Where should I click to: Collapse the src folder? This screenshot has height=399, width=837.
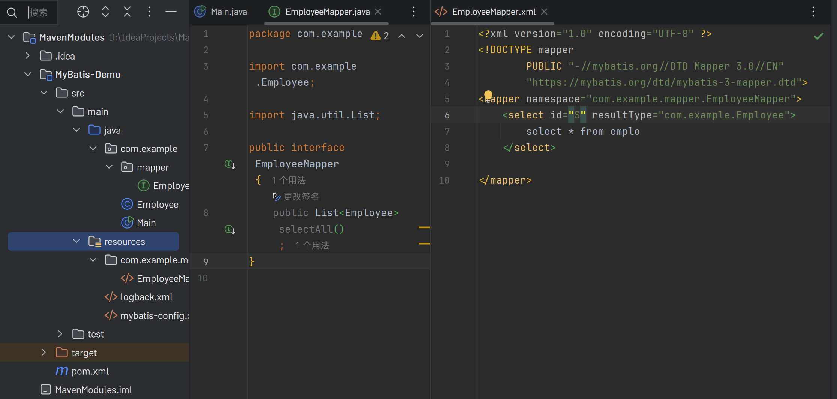point(44,93)
